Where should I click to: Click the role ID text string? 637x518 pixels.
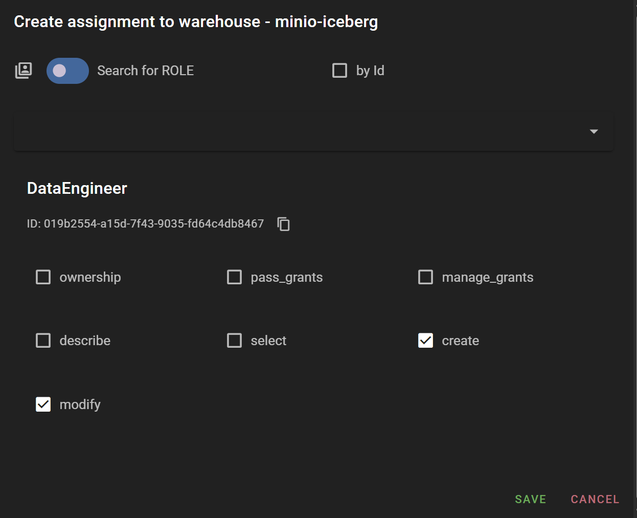pyautogui.click(x=145, y=224)
